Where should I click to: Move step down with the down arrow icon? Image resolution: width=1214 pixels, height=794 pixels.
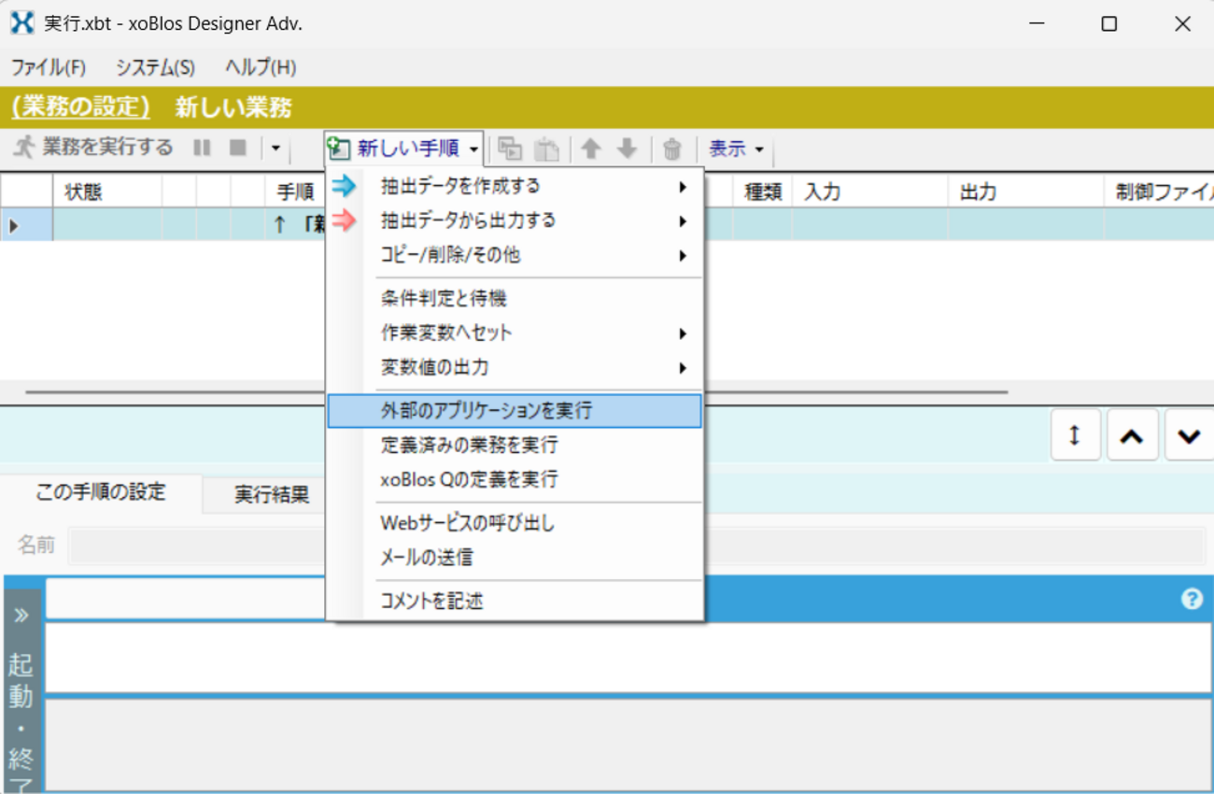coord(628,149)
